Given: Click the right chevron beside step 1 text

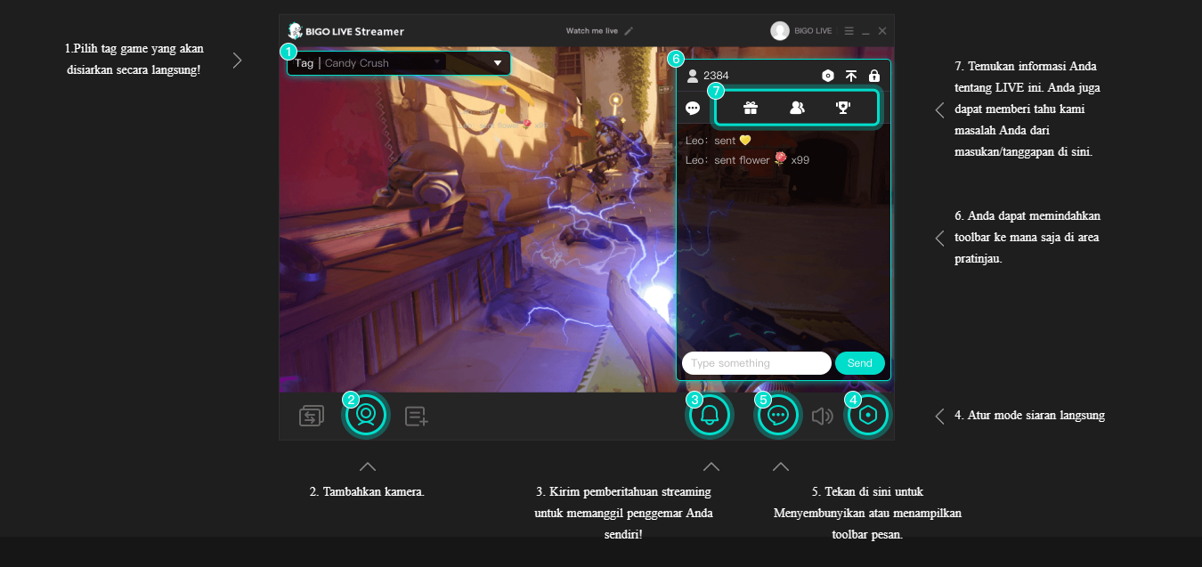Looking at the screenshot, I should click(x=237, y=61).
